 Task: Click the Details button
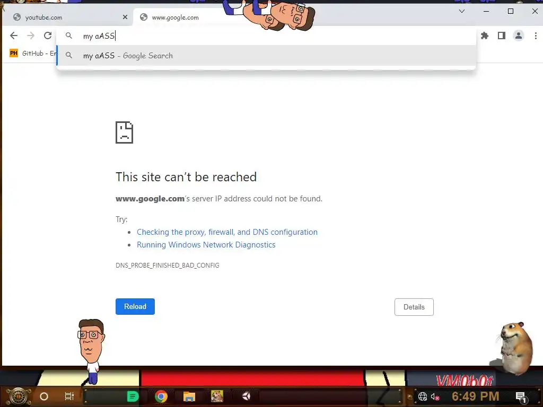414,307
